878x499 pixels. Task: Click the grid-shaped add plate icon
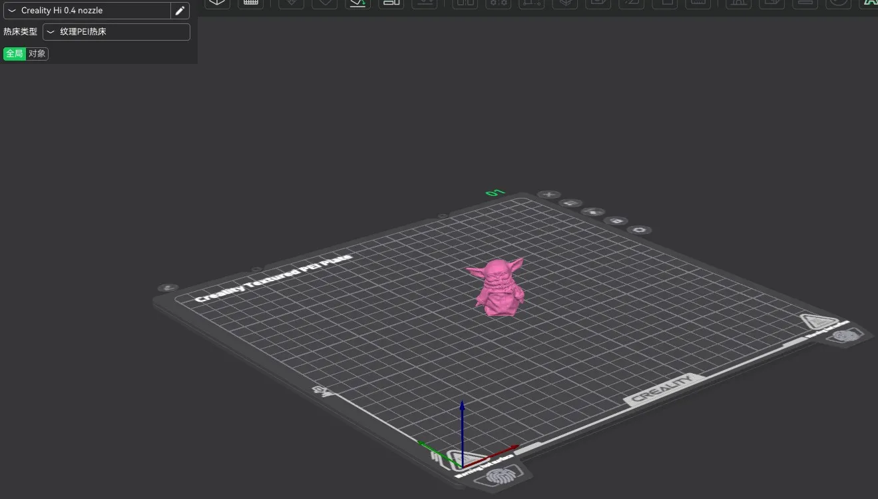pos(251,3)
